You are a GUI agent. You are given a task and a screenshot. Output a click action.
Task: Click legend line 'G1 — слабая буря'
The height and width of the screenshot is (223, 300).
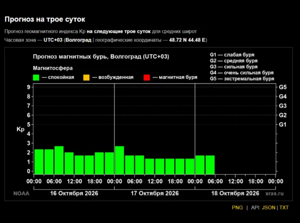tap(232, 55)
